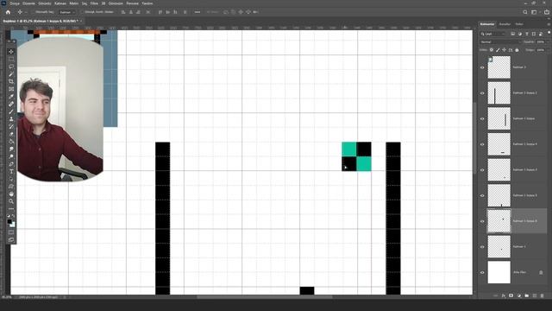Image resolution: width=552 pixels, height=311 pixels.
Task: Click the type layer filter icon
Action: click(x=527, y=34)
